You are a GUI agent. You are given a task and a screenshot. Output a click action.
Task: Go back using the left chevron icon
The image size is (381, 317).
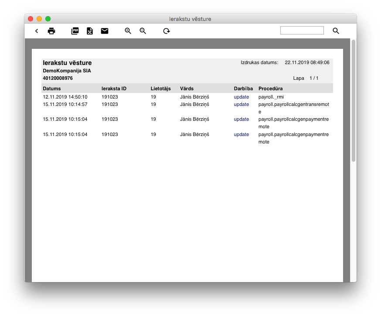pos(37,31)
